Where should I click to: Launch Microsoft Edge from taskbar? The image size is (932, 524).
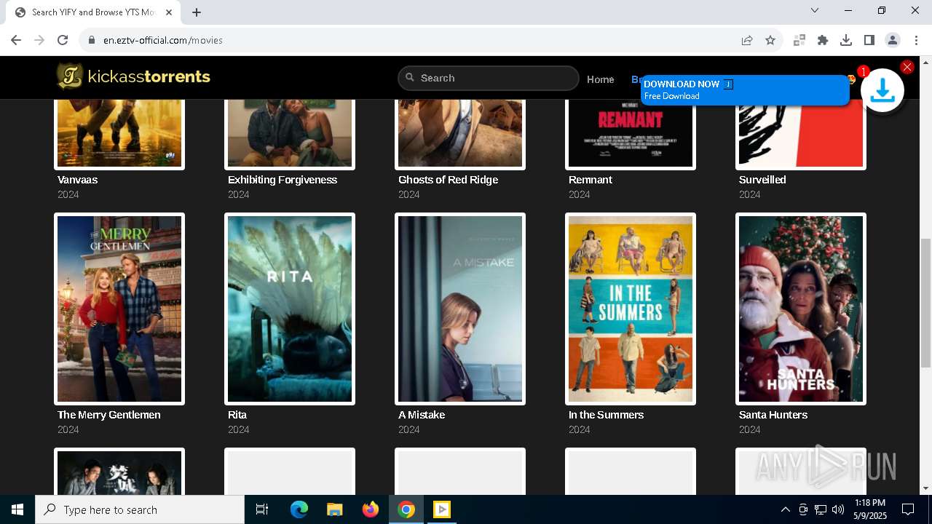pos(299,509)
